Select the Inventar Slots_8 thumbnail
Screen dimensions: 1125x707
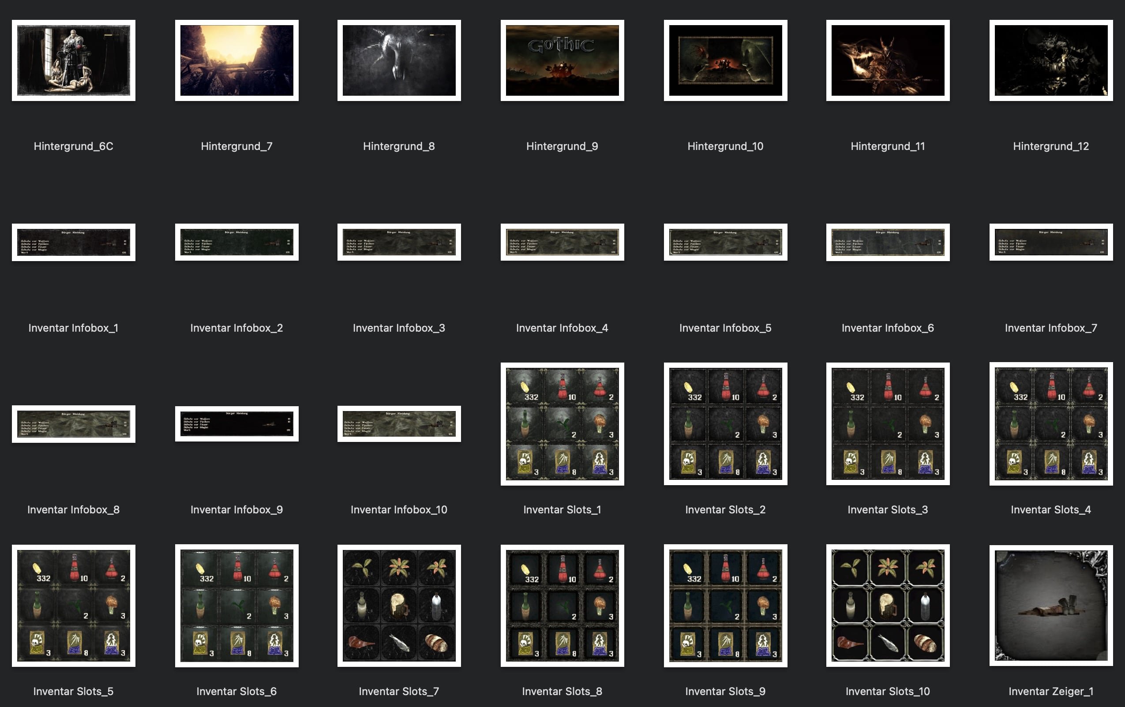562,605
